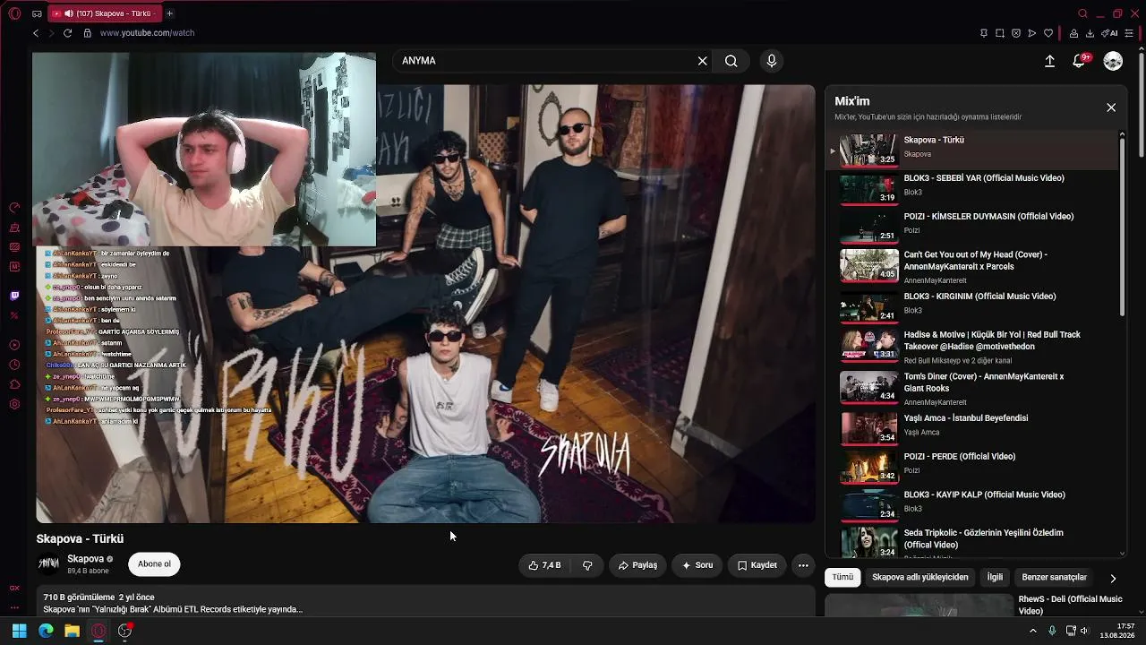Image resolution: width=1146 pixels, height=645 pixels.
Task: Reload the YouTube page
Action: pyautogui.click(x=67, y=33)
